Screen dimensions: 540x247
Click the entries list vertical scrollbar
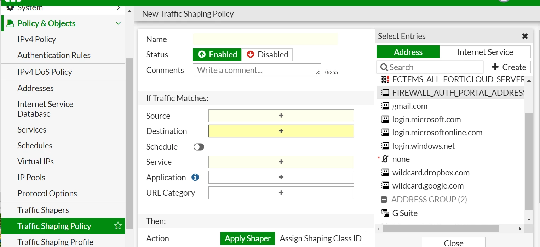click(x=529, y=161)
